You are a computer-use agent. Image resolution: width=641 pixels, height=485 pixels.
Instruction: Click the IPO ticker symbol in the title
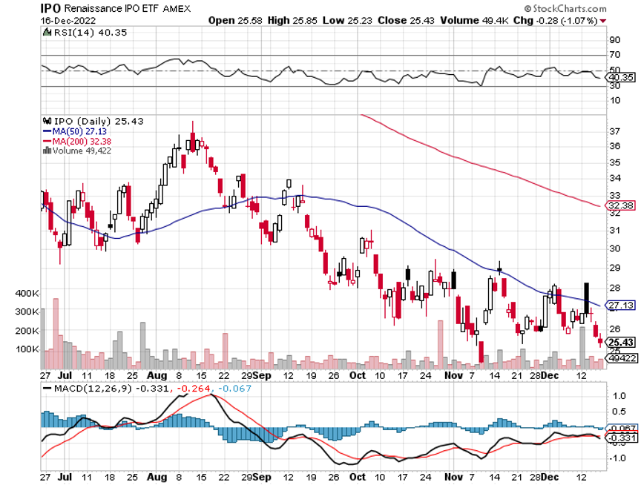51,8
